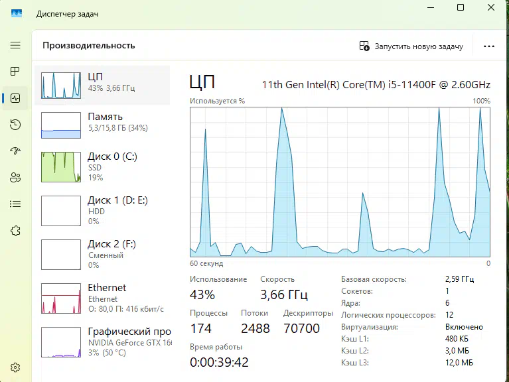
Task: Click the 'Диспетчер задач' window title
Action: [67, 14]
